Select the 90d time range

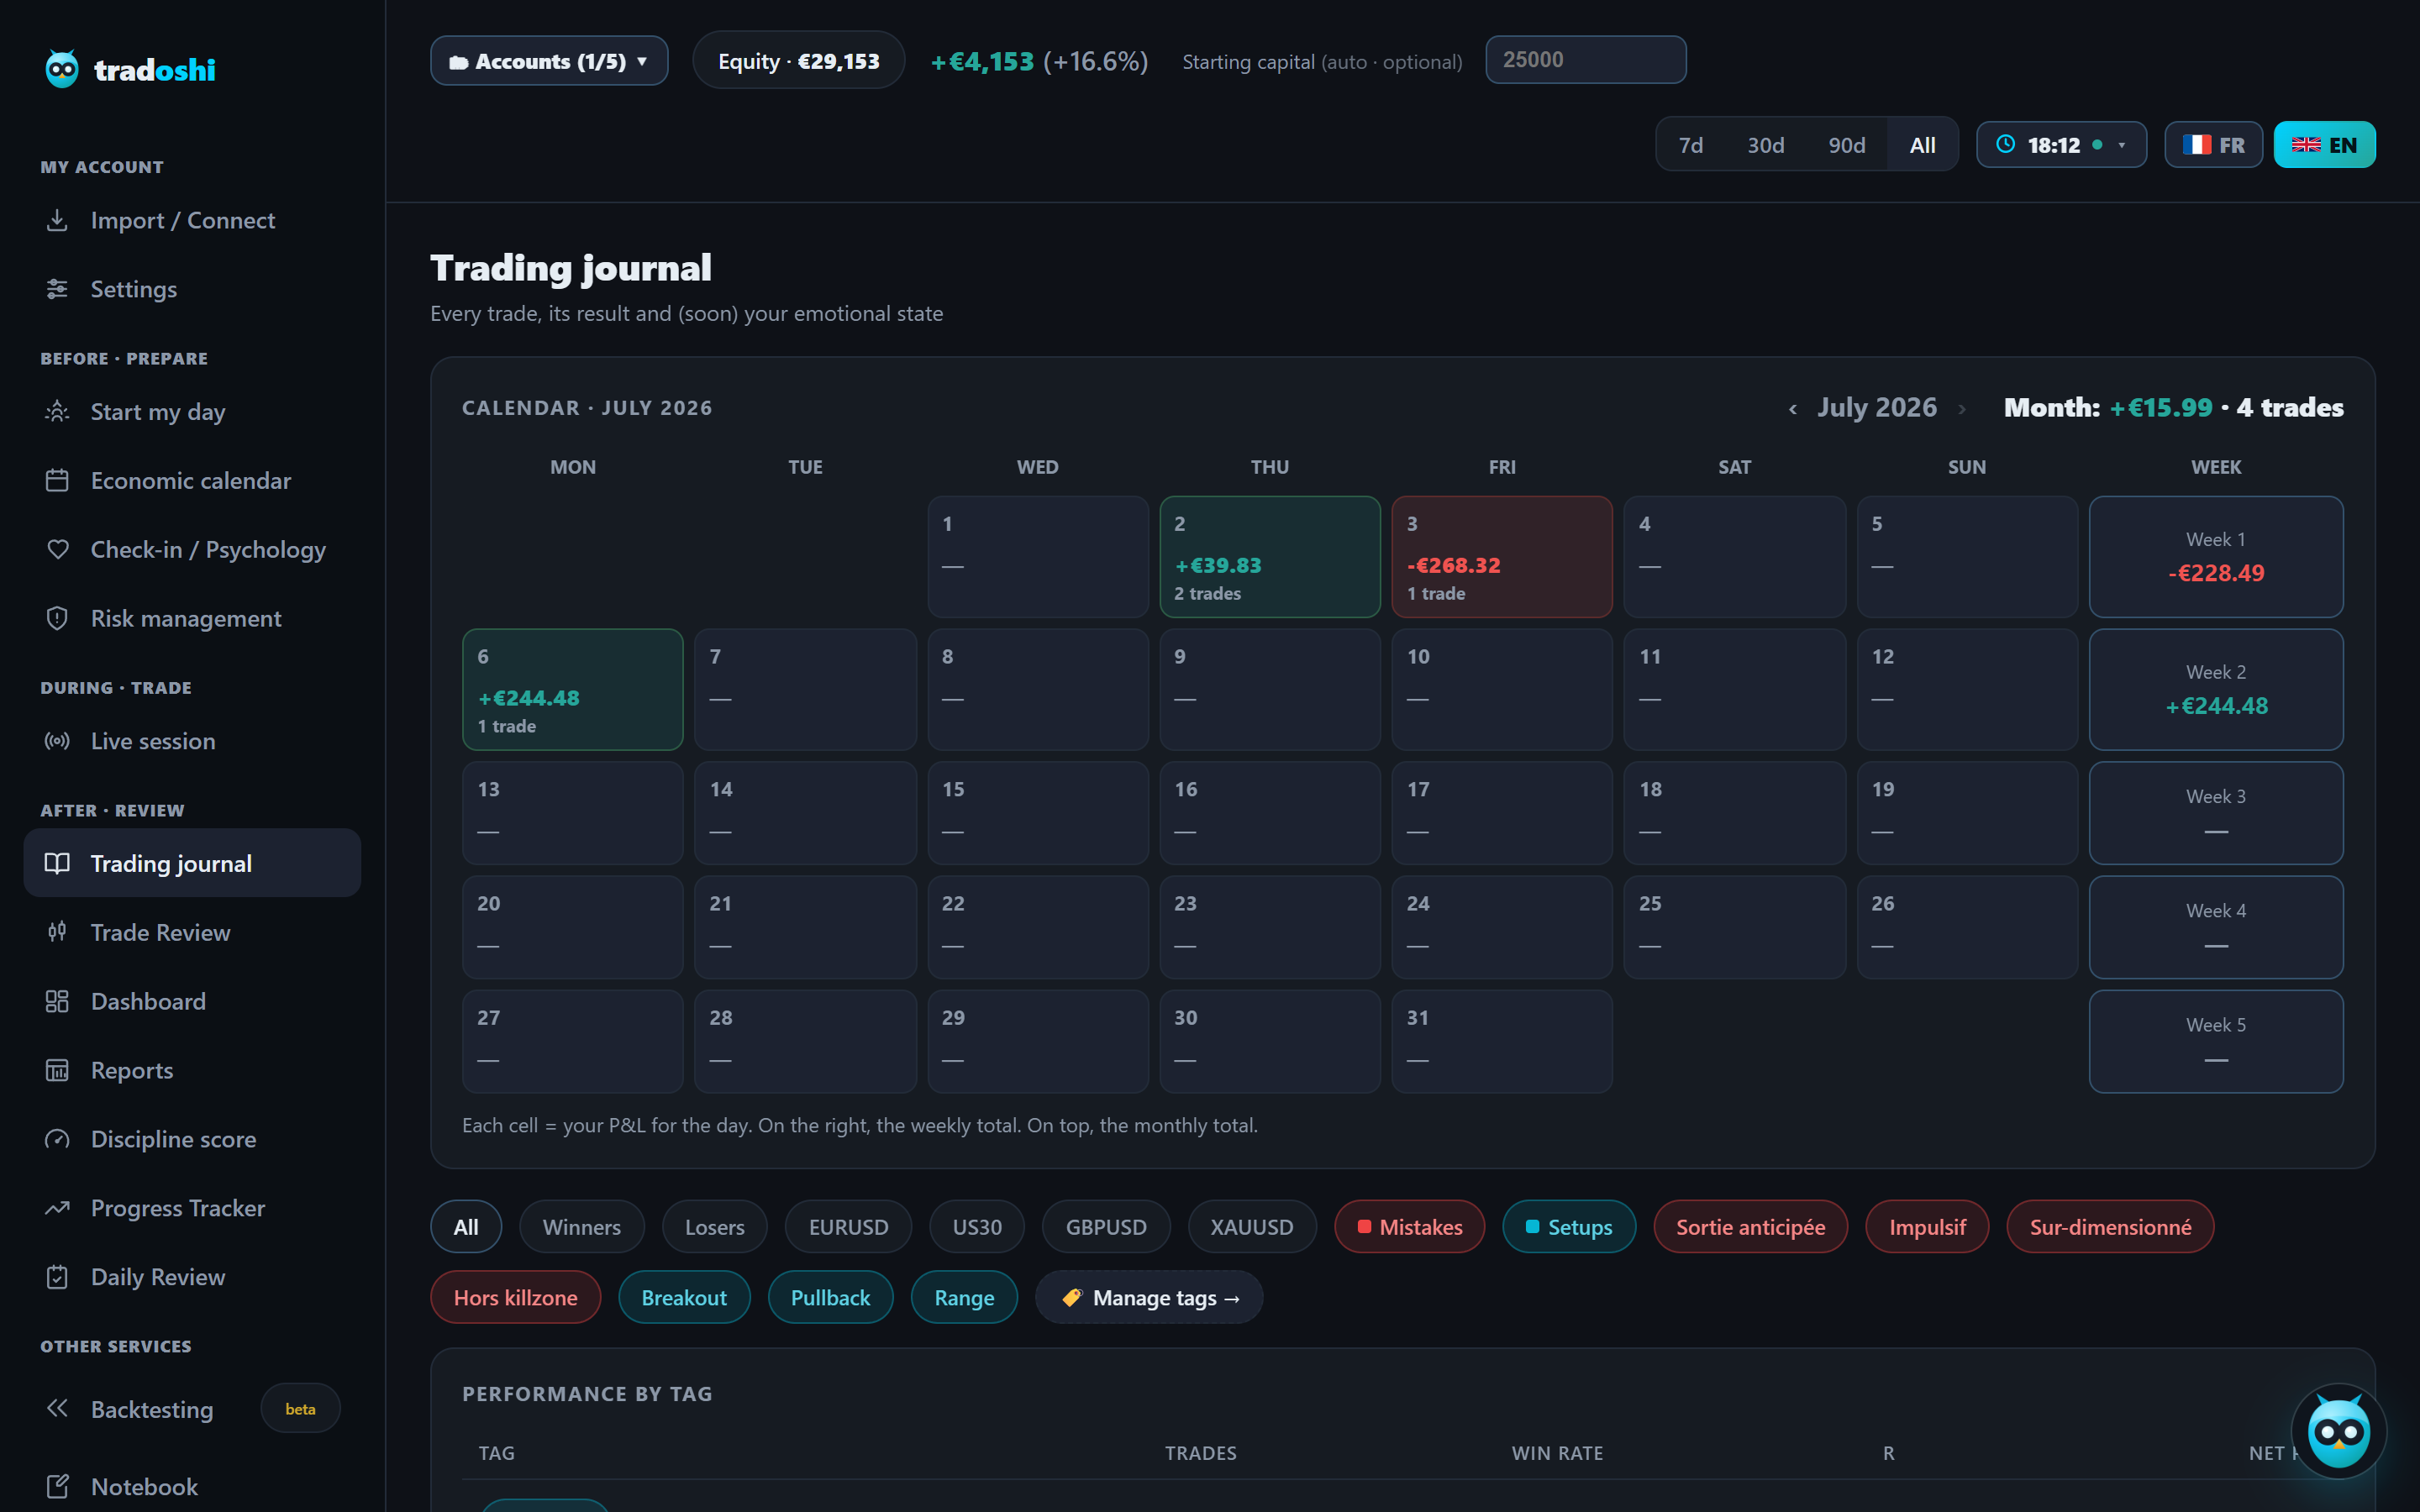[1847, 145]
